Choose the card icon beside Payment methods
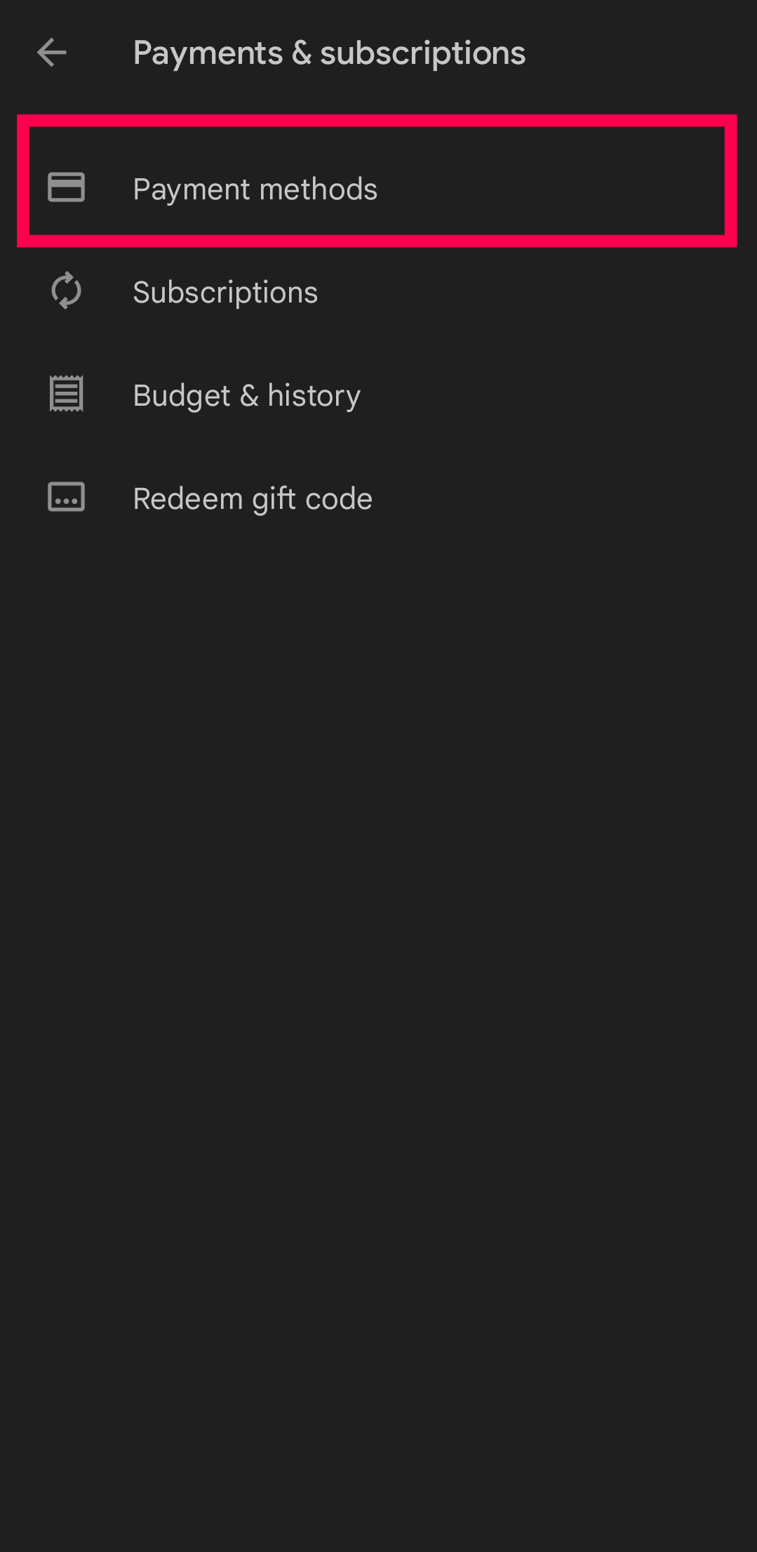This screenshot has width=757, height=1552. tap(66, 187)
